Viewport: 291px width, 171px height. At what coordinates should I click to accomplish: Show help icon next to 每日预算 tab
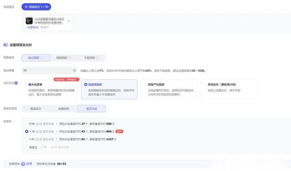pyautogui.click(x=41, y=58)
